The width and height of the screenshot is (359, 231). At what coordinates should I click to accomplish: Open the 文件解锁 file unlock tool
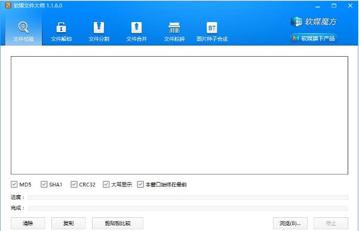point(61,32)
